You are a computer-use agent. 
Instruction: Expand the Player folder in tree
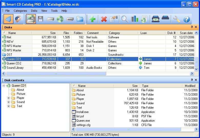[x=8, y=98]
